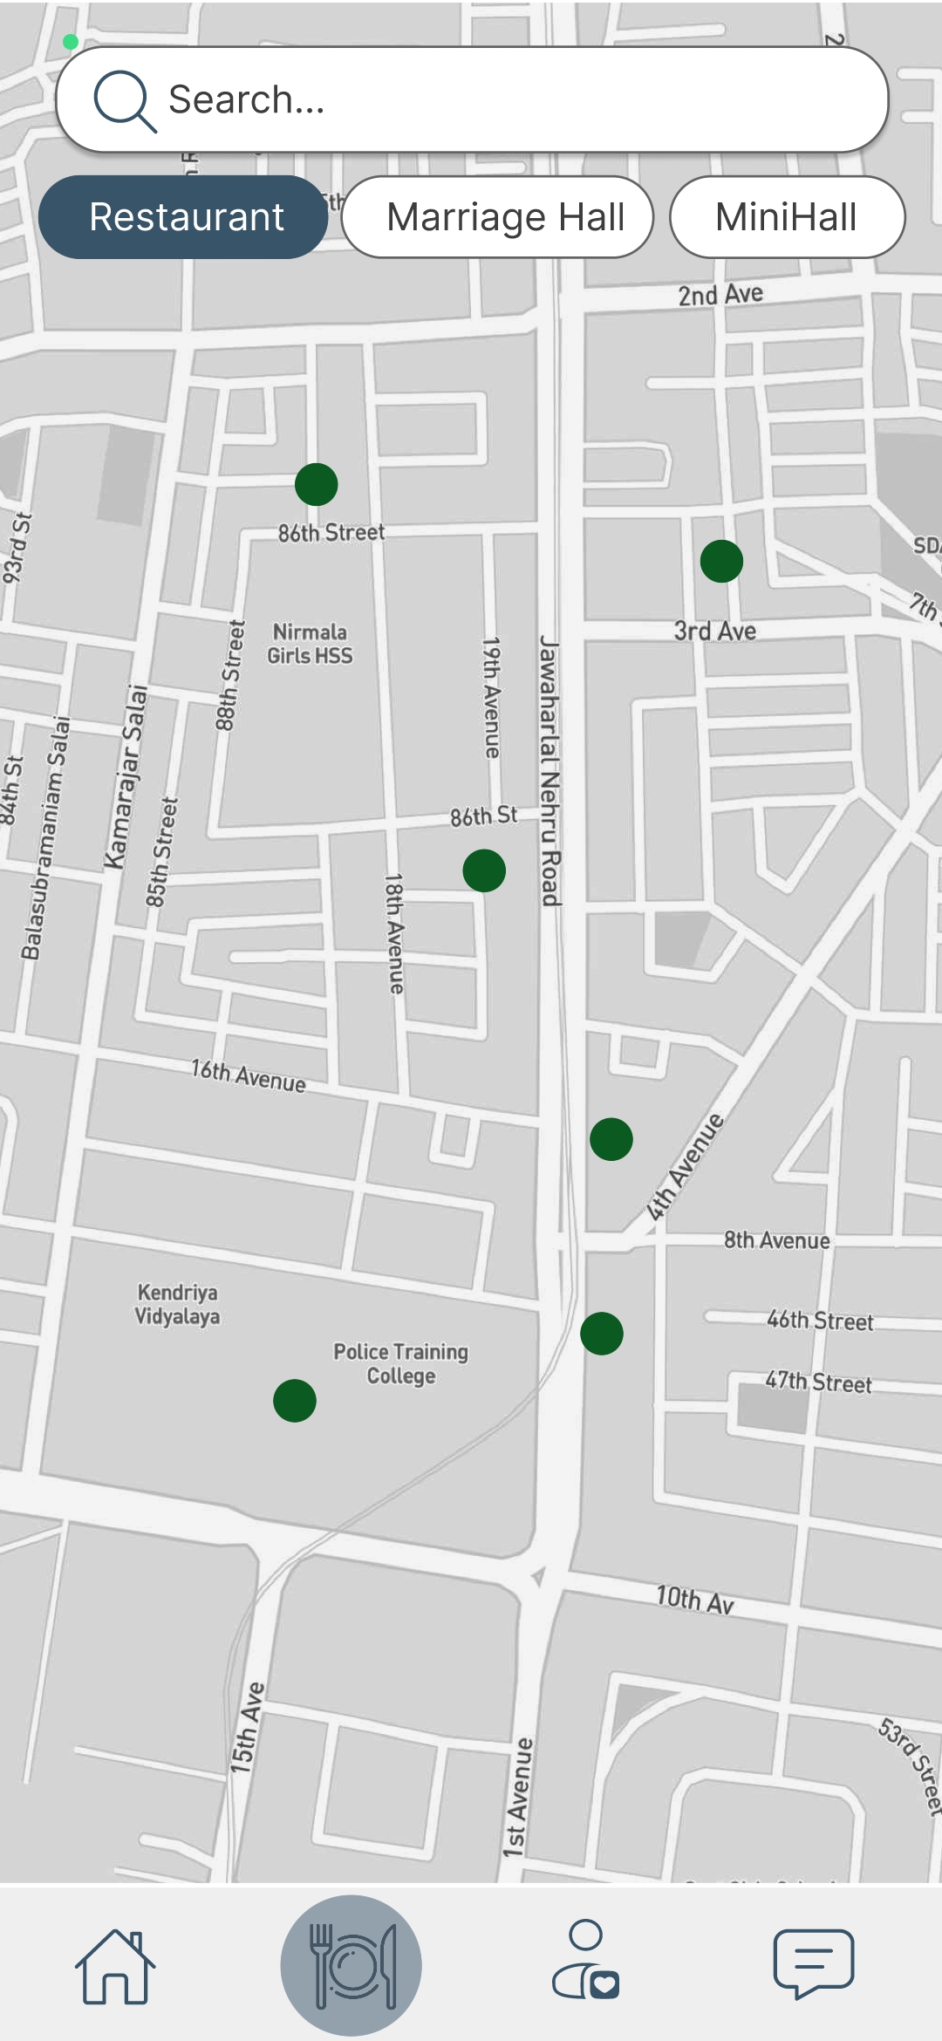This screenshot has height=2041, width=942.
Task: Tap the 15th Ave street label
Action: coord(248,1728)
